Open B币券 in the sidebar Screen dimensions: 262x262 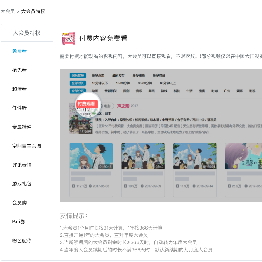(19, 222)
